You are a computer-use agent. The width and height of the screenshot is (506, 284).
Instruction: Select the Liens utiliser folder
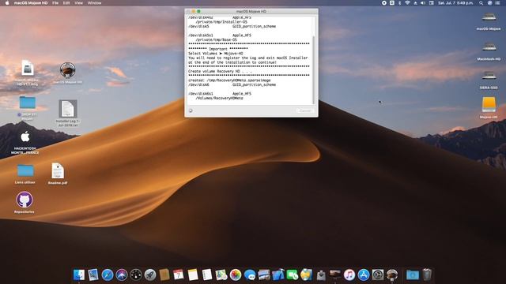[25, 170]
